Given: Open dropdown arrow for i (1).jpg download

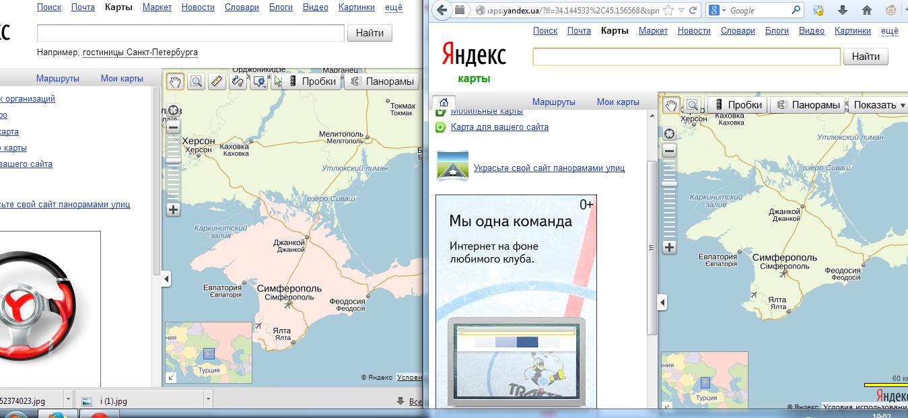Looking at the screenshot, I should (208, 400).
